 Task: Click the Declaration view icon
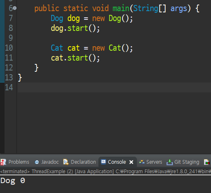coord(66,162)
